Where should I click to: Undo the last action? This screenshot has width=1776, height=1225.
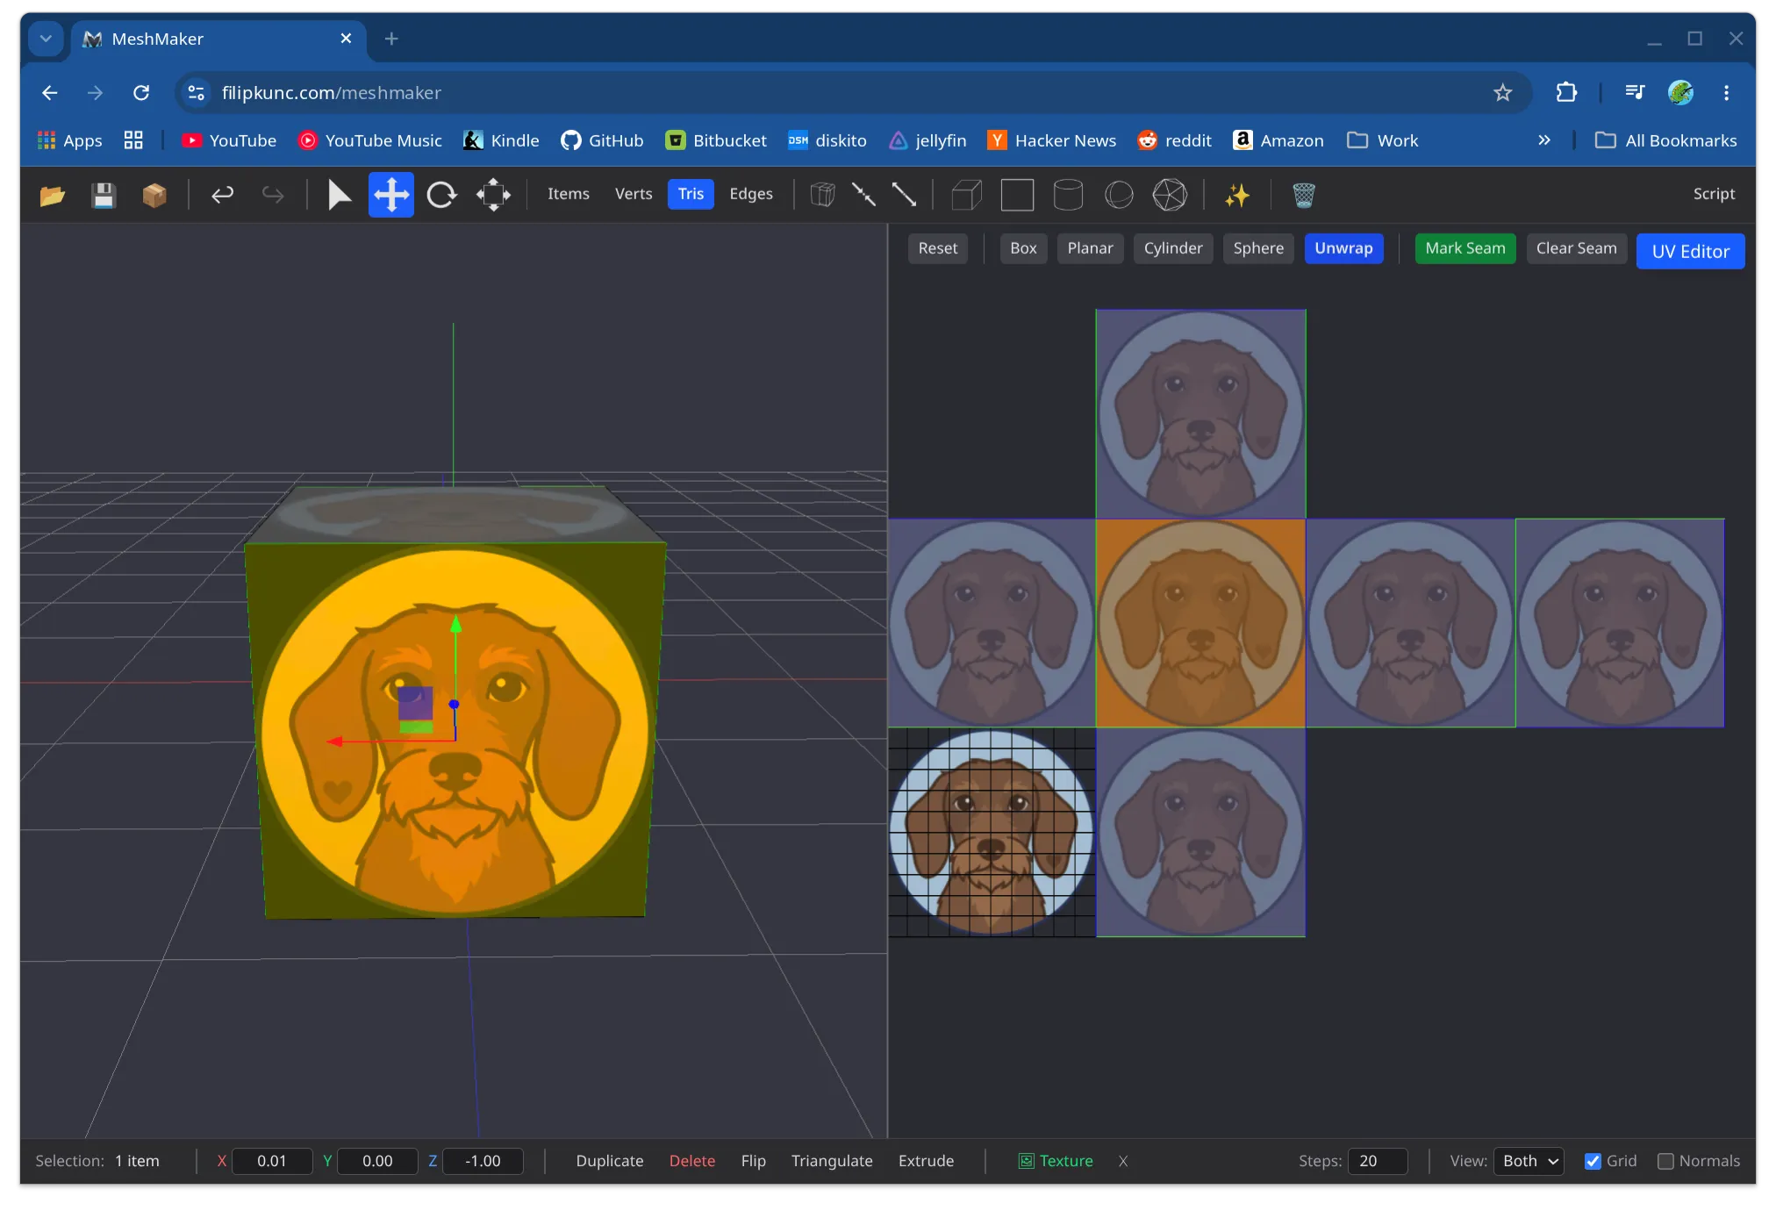coord(223,195)
